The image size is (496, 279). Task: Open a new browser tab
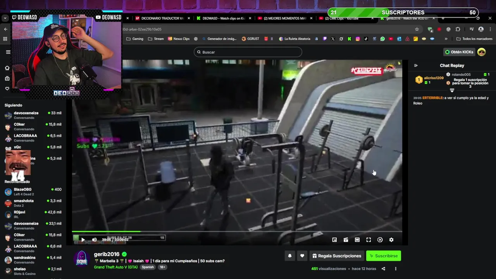pos(443,18)
